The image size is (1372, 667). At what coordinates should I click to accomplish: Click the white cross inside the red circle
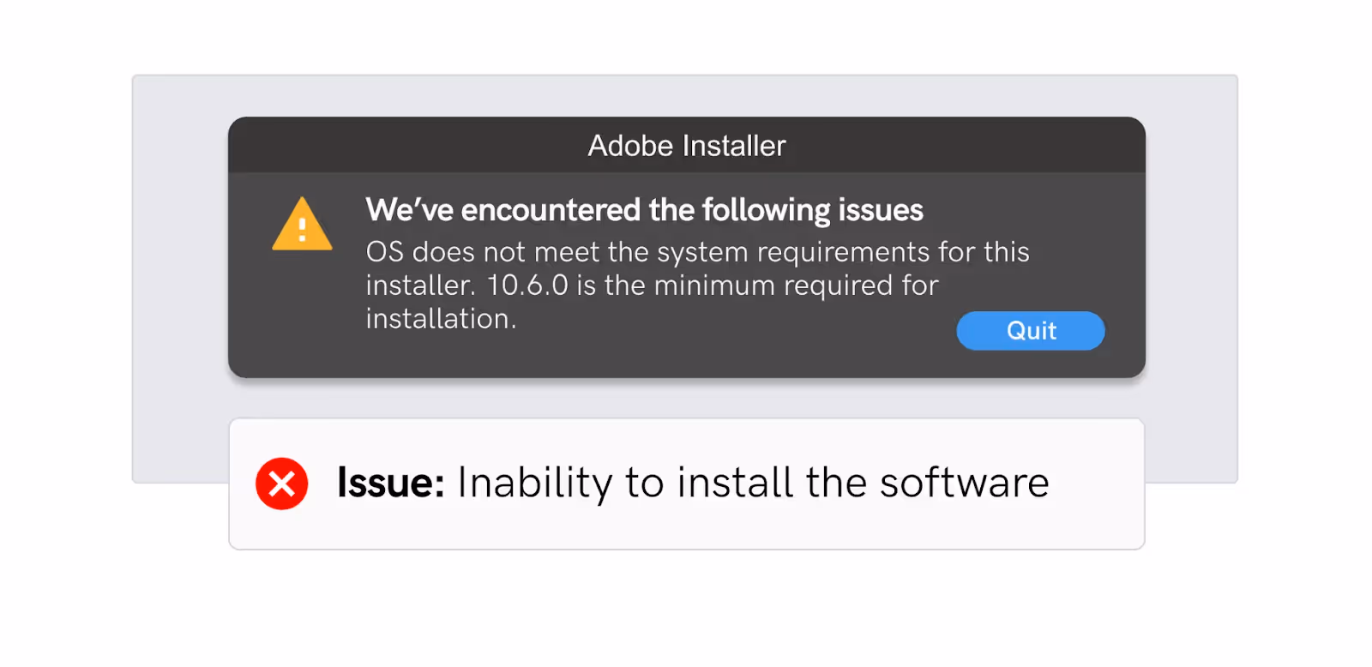281,484
